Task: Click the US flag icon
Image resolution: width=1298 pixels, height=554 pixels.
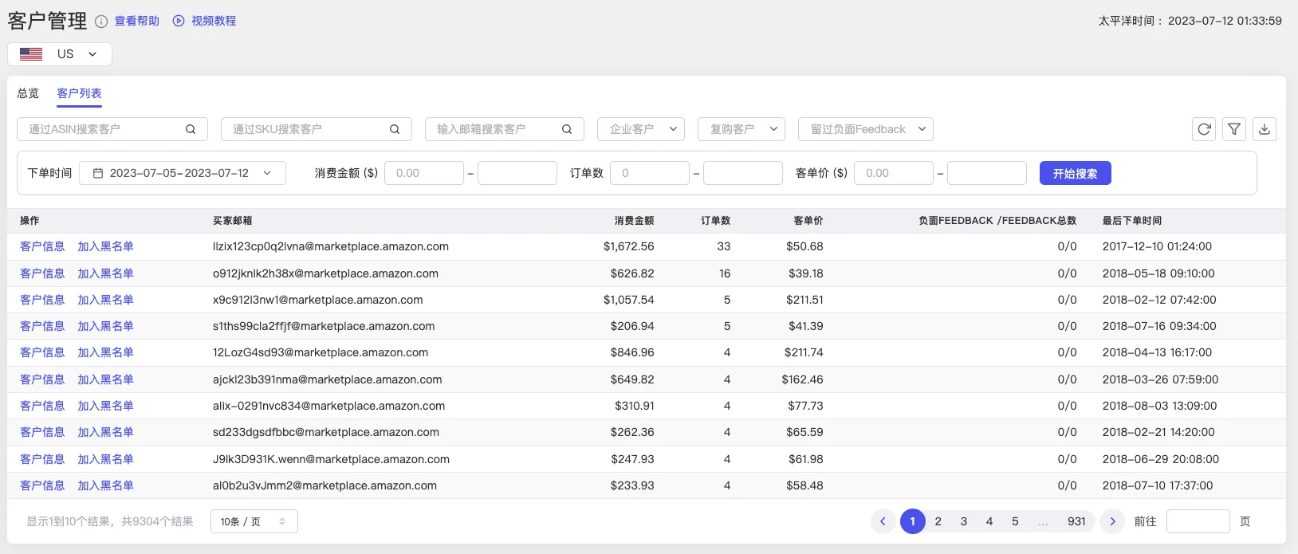Action: tap(31, 54)
